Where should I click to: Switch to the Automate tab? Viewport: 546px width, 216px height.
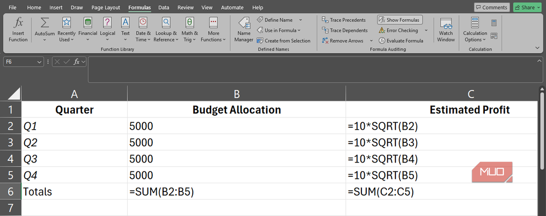(x=232, y=7)
